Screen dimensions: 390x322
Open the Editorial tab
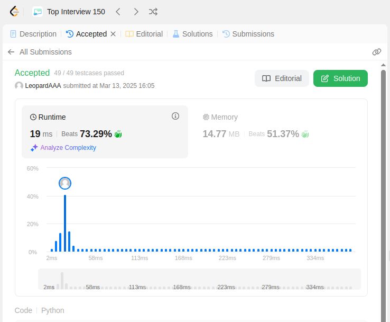[144, 34]
